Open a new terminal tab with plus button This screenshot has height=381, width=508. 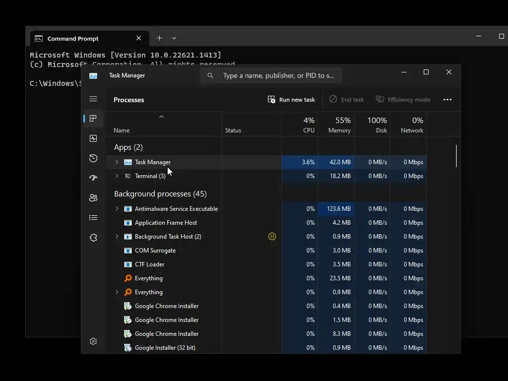click(x=159, y=38)
